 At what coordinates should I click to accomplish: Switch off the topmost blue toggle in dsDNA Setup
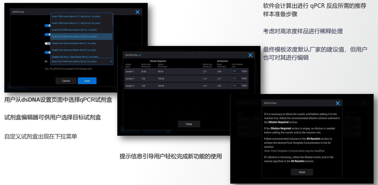point(48,25)
